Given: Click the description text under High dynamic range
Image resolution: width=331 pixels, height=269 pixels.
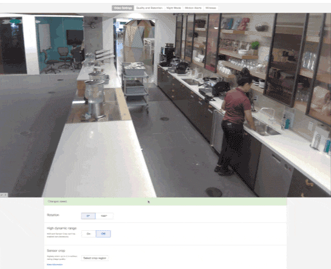Looking at the screenshot, I should (x=61, y=235).
